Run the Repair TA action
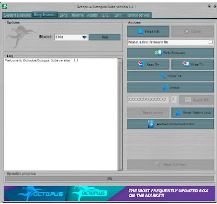217x204 pixels. click(170, 76)
